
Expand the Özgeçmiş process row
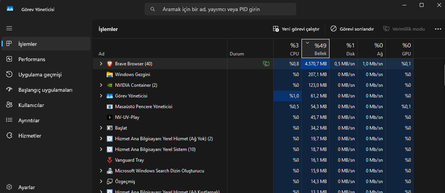pos(101,182)
